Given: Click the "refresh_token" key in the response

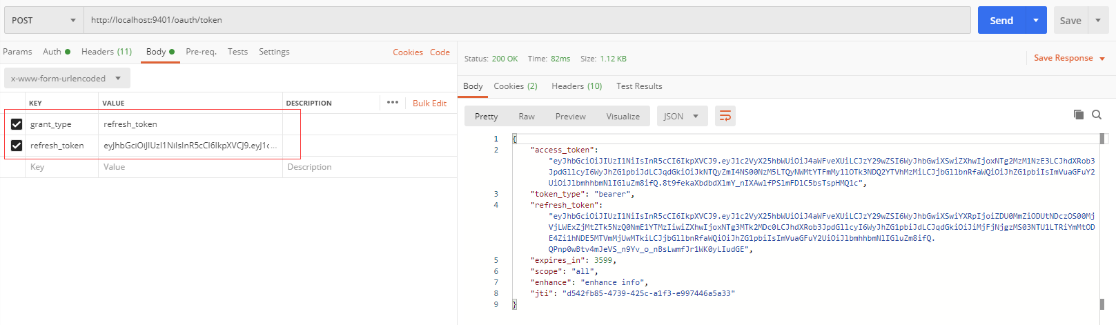Looking at the screenshot, I should (567, 205).
